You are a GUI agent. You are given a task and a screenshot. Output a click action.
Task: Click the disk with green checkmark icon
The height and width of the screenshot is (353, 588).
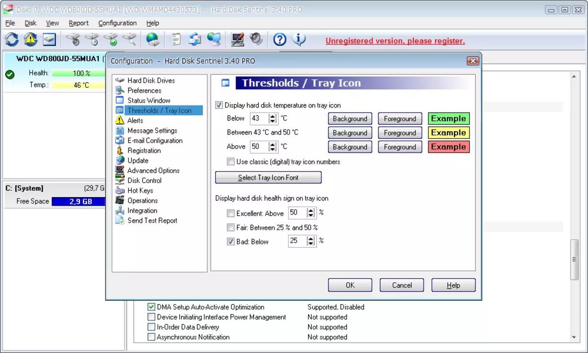pos(111,39)
